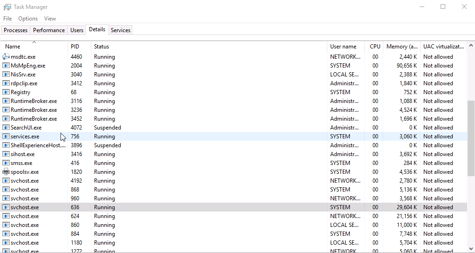The image size is (475, 253).
Task: Click the ShellExperienceHost process icon
Action: pos(6,145)
